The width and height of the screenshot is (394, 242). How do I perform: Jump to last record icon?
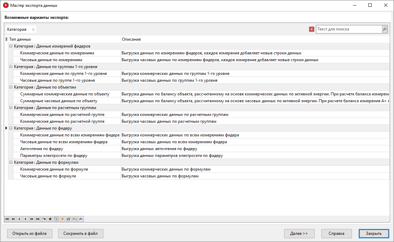click(x=38, y=219)
